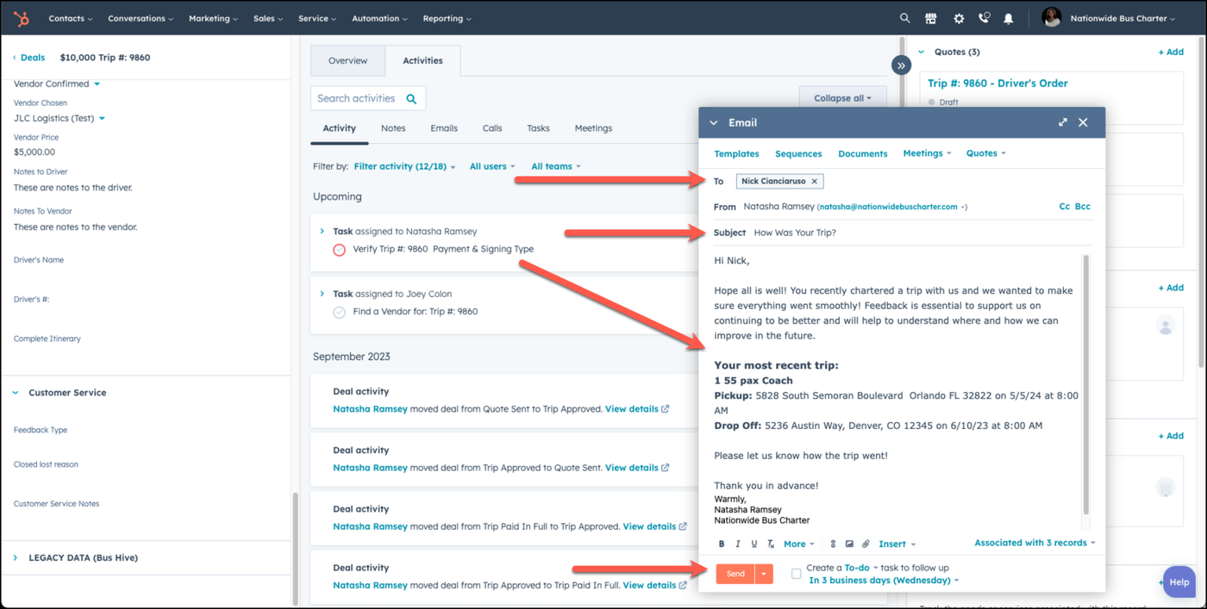
Task: Open the Vendor Confirmed property dropdown
Action: (57, 84)
